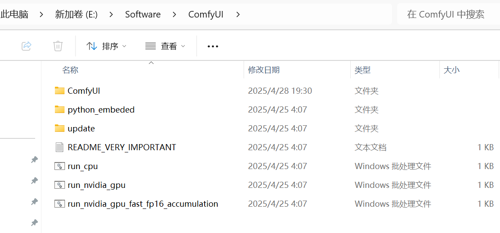Image resolution: width=500 pixels, height=233 pixels.
Task: Click run_nvidia_gpu file name text
Action: (x=97, y=185)
